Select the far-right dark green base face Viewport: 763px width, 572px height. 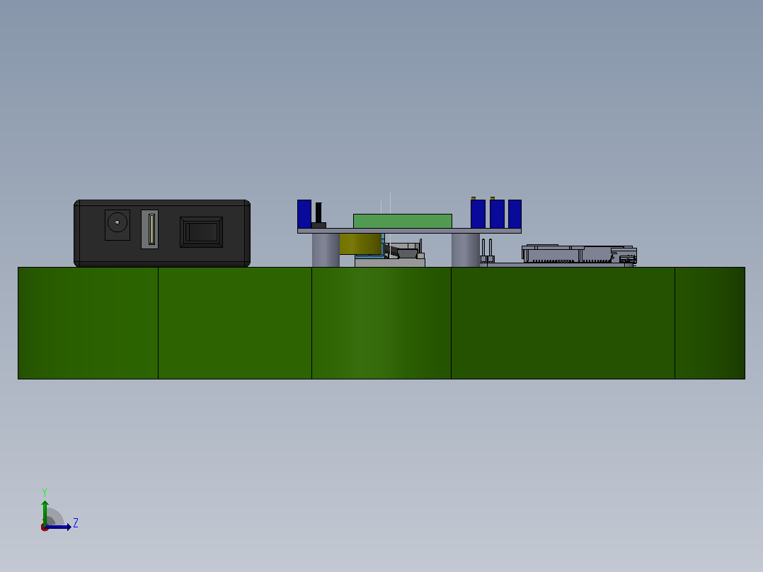pos(710,324)
